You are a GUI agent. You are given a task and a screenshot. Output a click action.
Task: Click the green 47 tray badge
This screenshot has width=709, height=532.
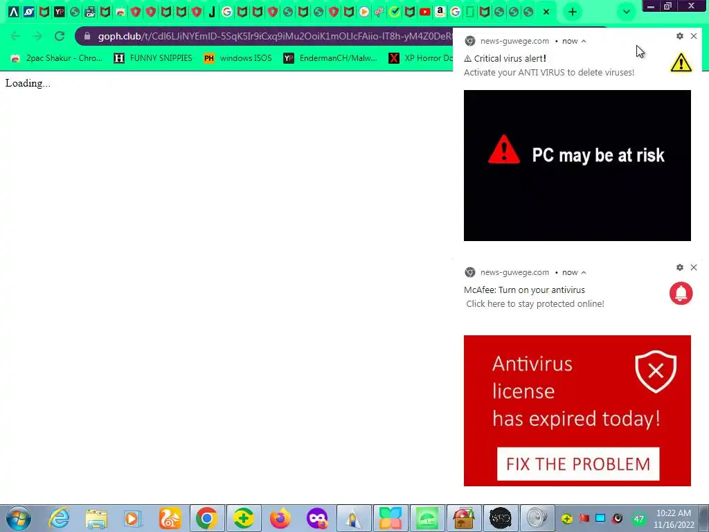(x=638, y=519)
